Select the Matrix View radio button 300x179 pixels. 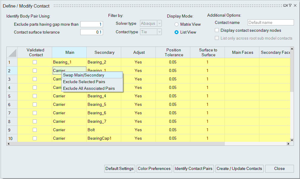176,24
